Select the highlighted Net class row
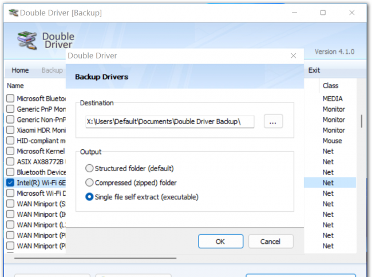Image resolution: width=372 pixels, height=277 pixels. [x=330, y=183]
